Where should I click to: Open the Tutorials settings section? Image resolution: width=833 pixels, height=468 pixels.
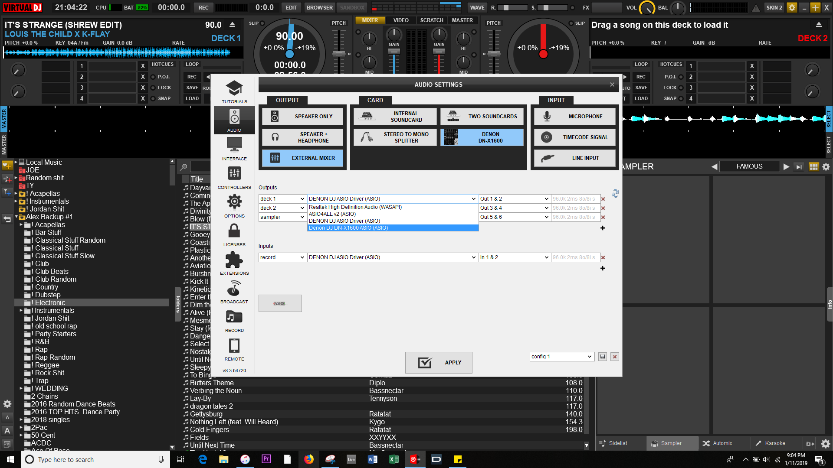click(234, 92)
